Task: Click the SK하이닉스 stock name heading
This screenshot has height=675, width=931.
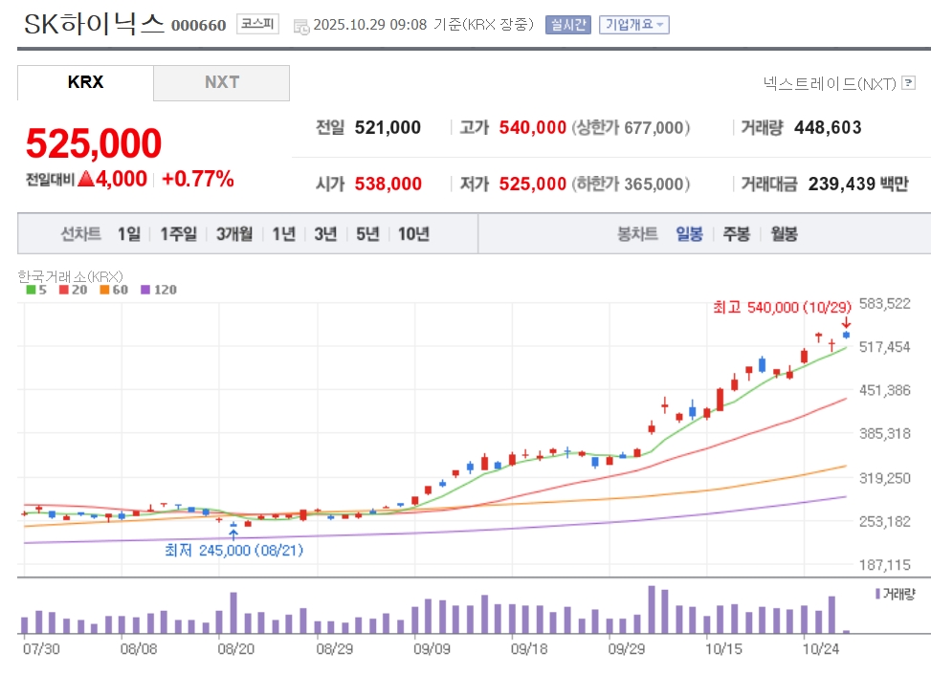Action: pyautogui.click(x=94, y=24)
